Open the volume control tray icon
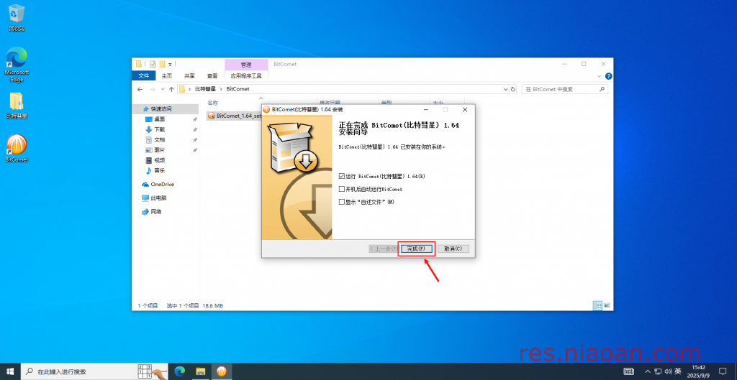The height and width of the screenshot is (380, 737). click(x=669, y=371)
